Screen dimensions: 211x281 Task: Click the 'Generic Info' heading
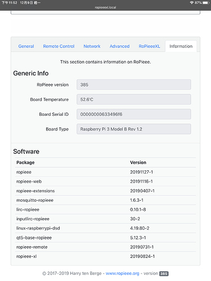[x=31, y=73]
